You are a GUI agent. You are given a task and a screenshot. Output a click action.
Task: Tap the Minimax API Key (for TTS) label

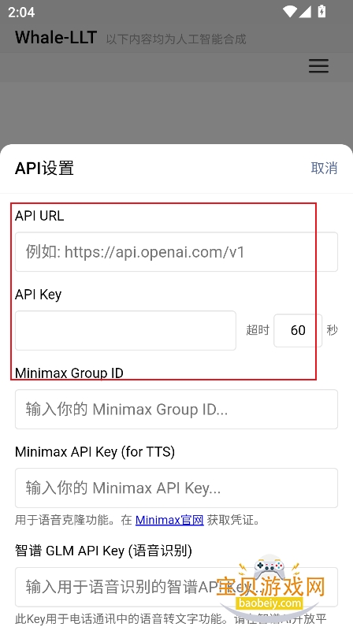coord(95,452)
